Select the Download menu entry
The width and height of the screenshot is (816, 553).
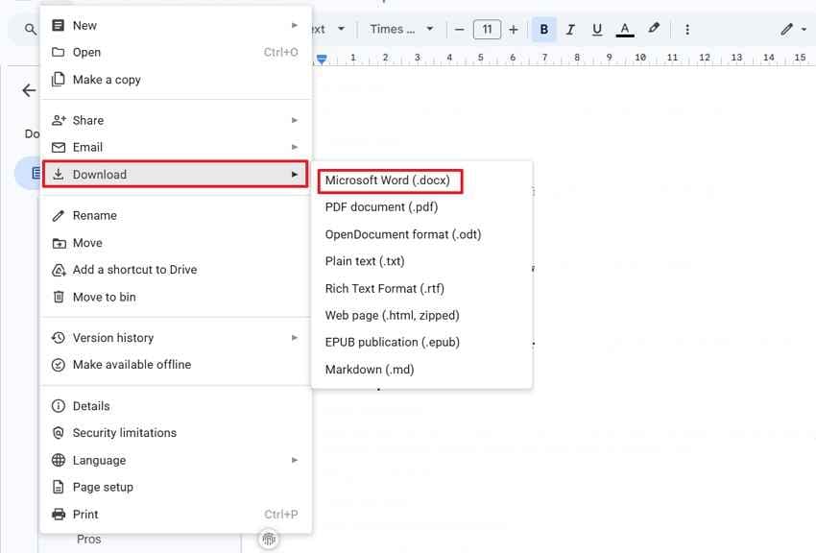click(x=176, y=175)
